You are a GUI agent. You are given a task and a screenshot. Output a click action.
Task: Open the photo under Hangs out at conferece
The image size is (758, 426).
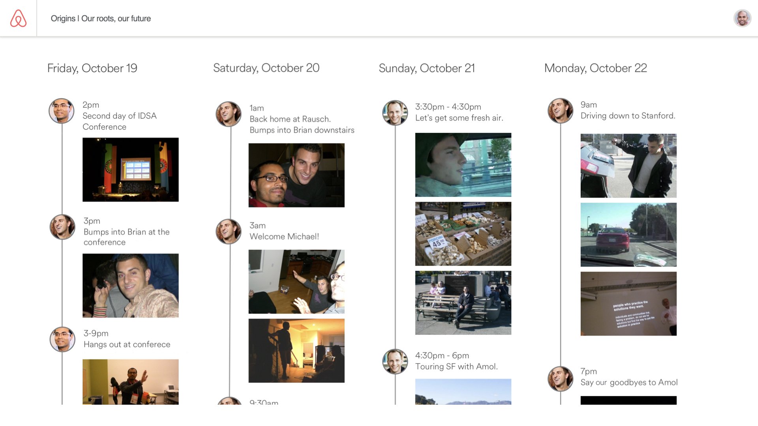pyautogui.click(x=131, y=382)
